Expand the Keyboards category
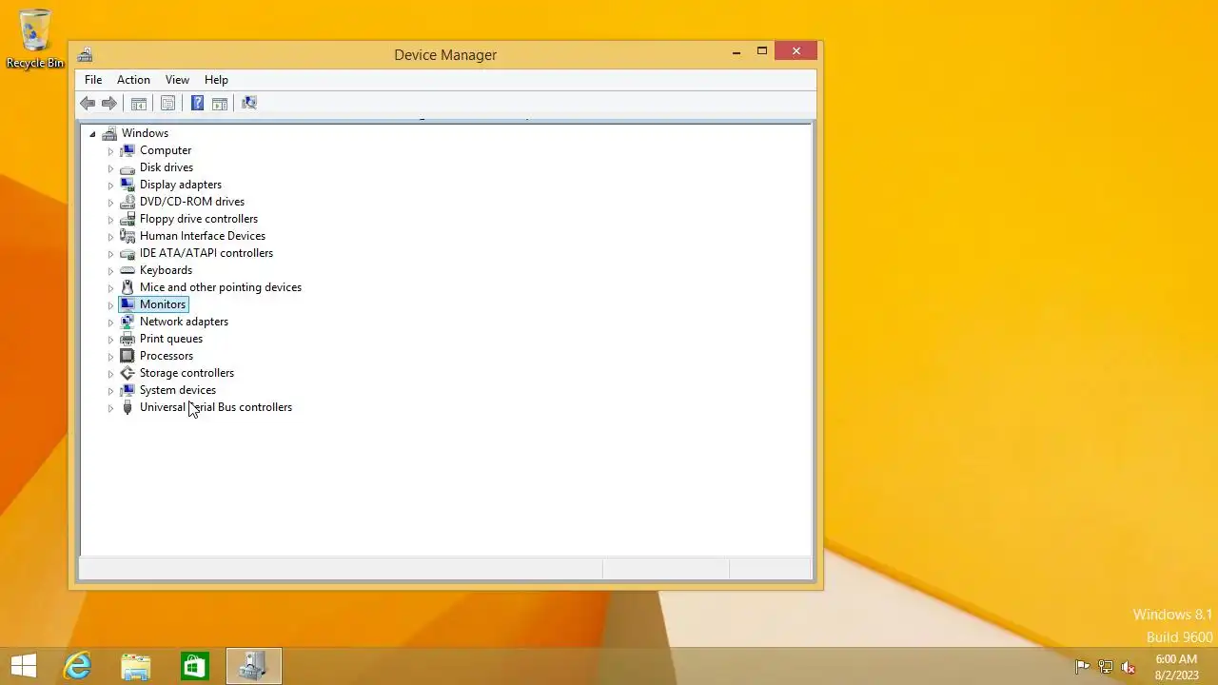The image size is (1218, 685). click(110, 271)
